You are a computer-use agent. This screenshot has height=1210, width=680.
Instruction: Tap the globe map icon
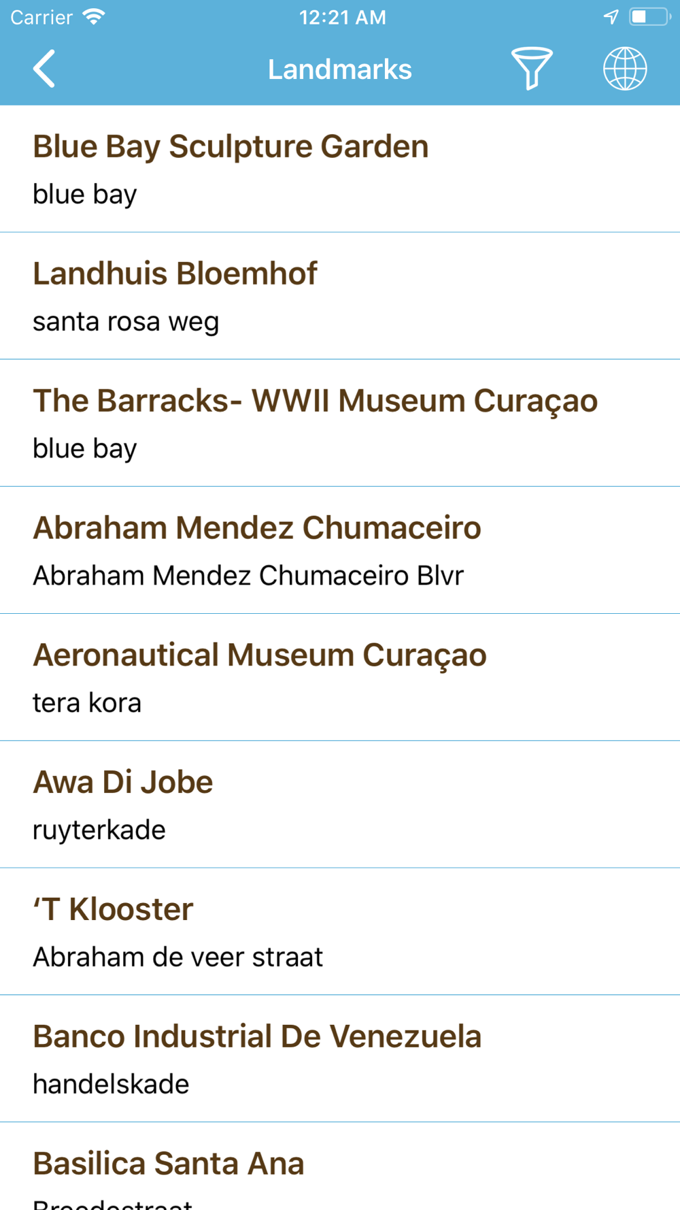625,69
